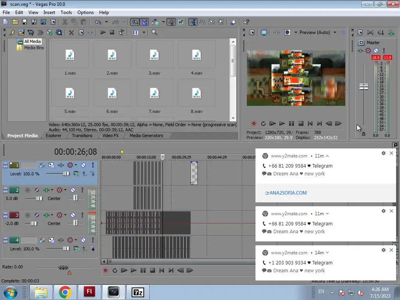Open Adobe Flash from the taskbar
The image size is (400, 300).
[x=89, y=292]
